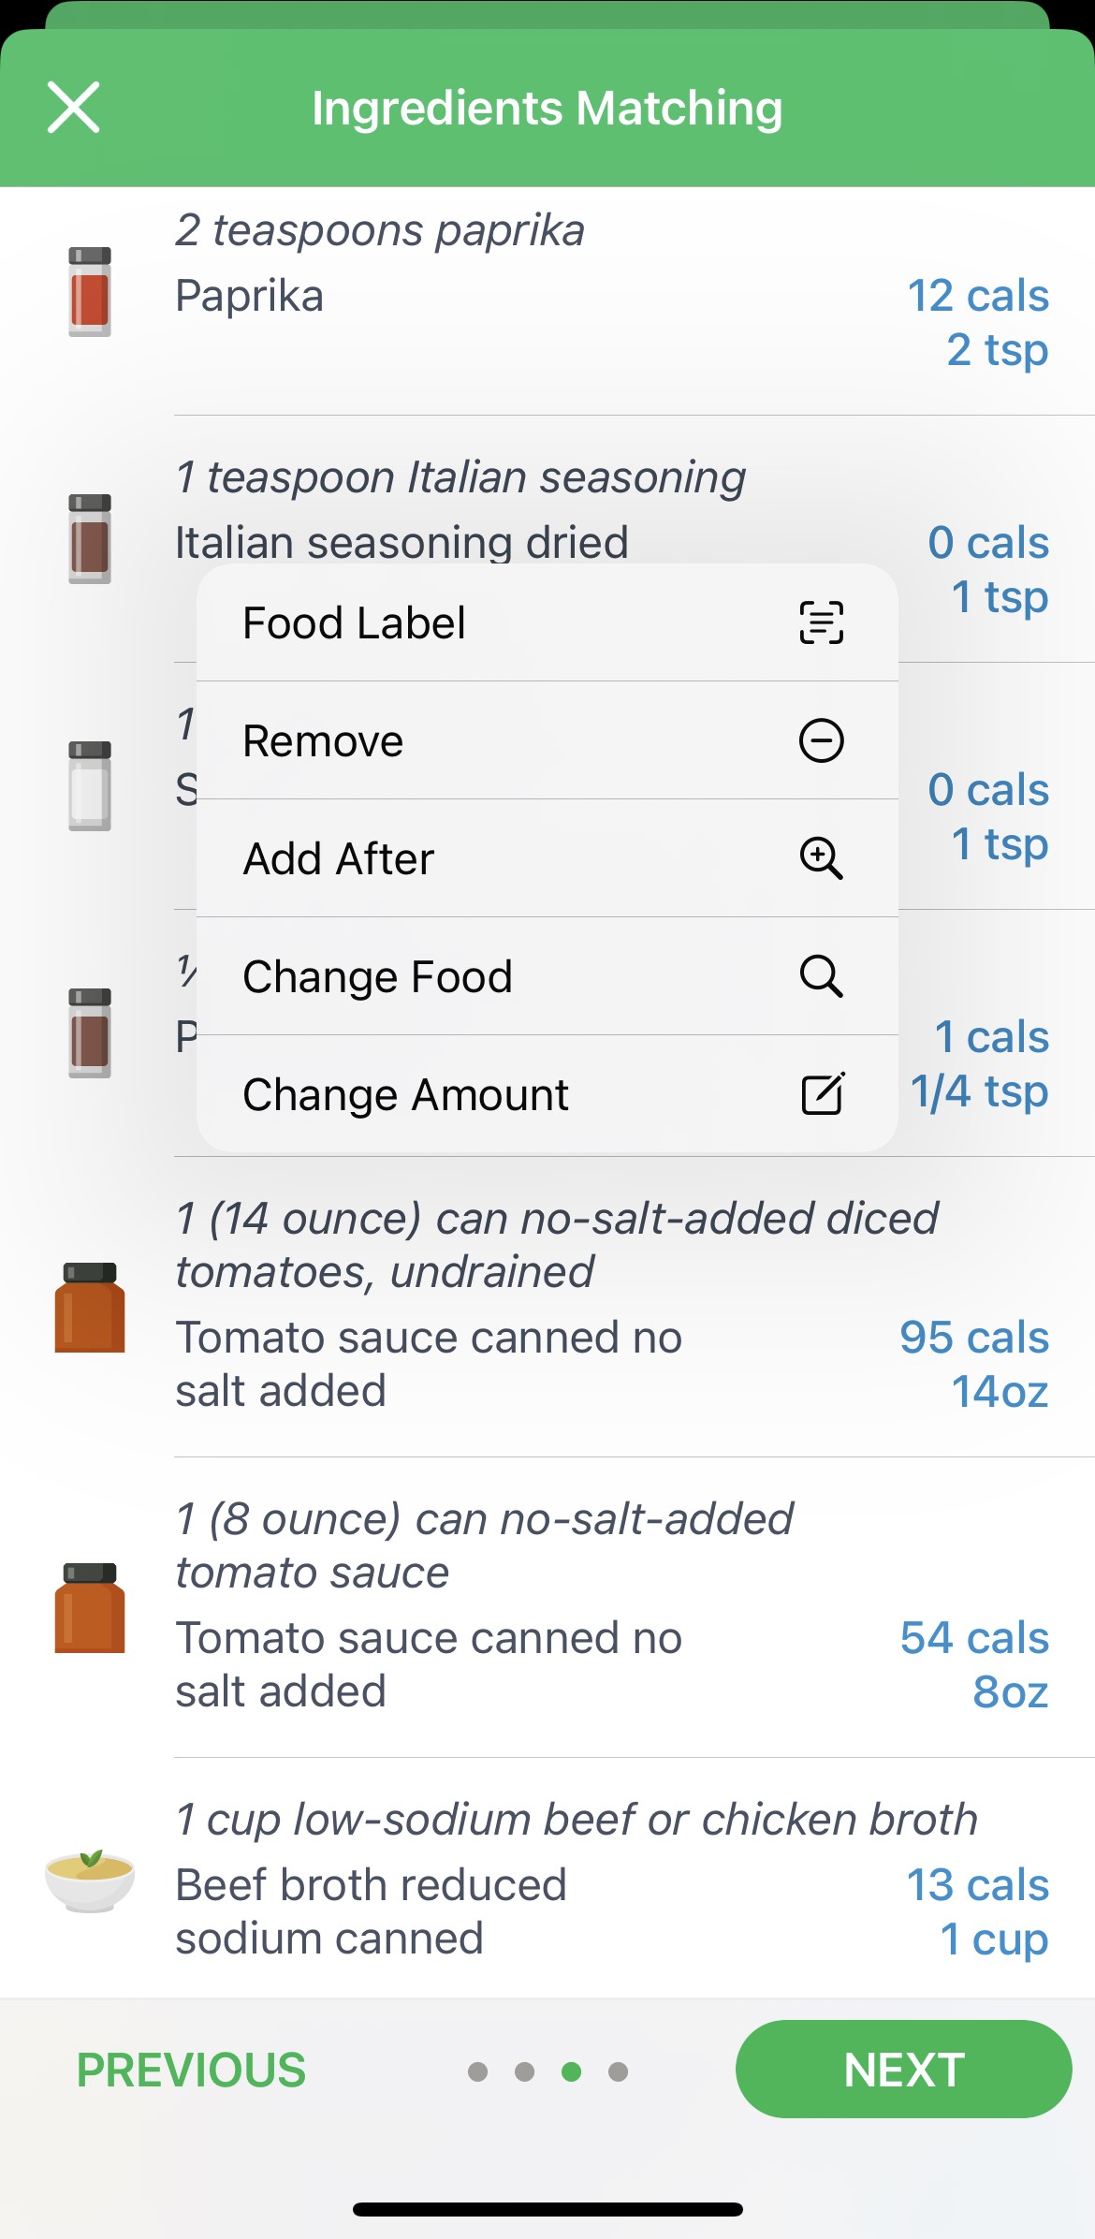1095x2239 pixels.
Task: Tap the Food Label scan icon
Action: pyautogui.click(x=821, y=623)
